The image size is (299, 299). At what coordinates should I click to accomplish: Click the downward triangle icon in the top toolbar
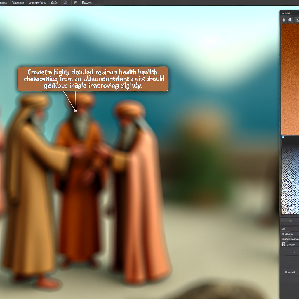(x=75, y=2)
